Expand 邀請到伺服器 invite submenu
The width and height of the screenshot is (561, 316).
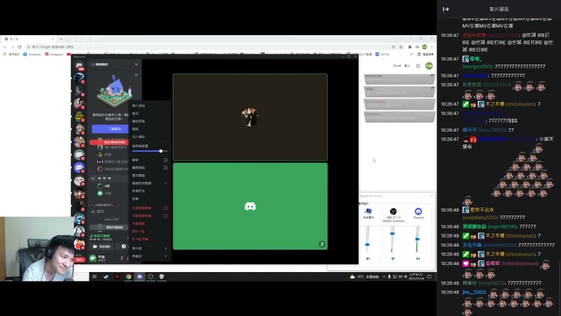tap(149, 183)
